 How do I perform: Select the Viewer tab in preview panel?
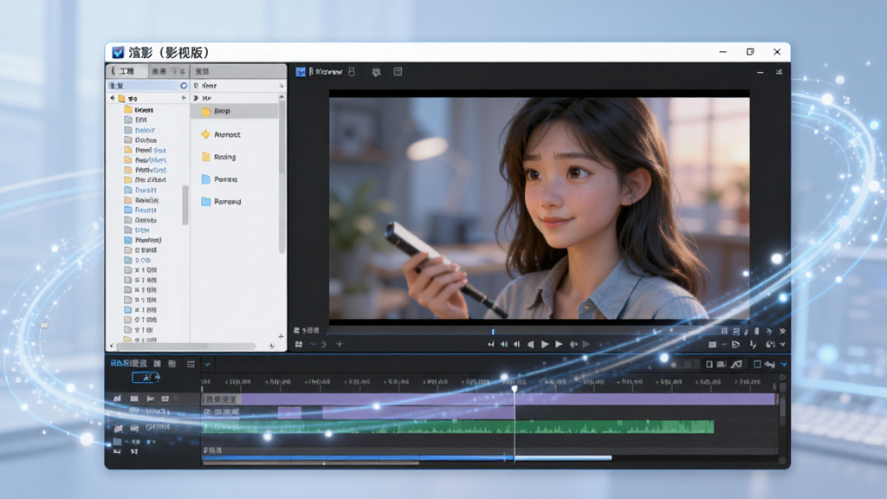click(327, 72)
